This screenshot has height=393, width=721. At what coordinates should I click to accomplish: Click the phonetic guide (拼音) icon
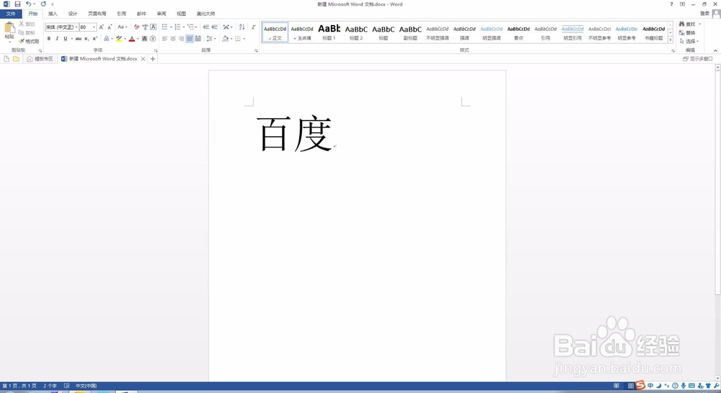(145, 27)
